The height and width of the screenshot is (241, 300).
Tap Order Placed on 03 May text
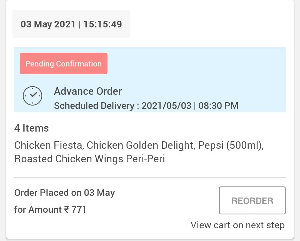[x=64, y=193]
